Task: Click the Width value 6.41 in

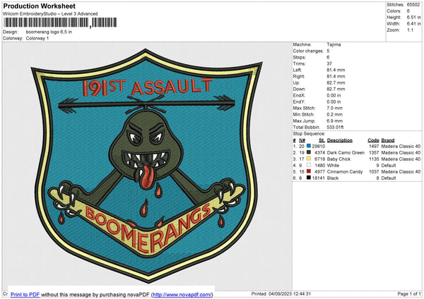Action: pos(413,24)
